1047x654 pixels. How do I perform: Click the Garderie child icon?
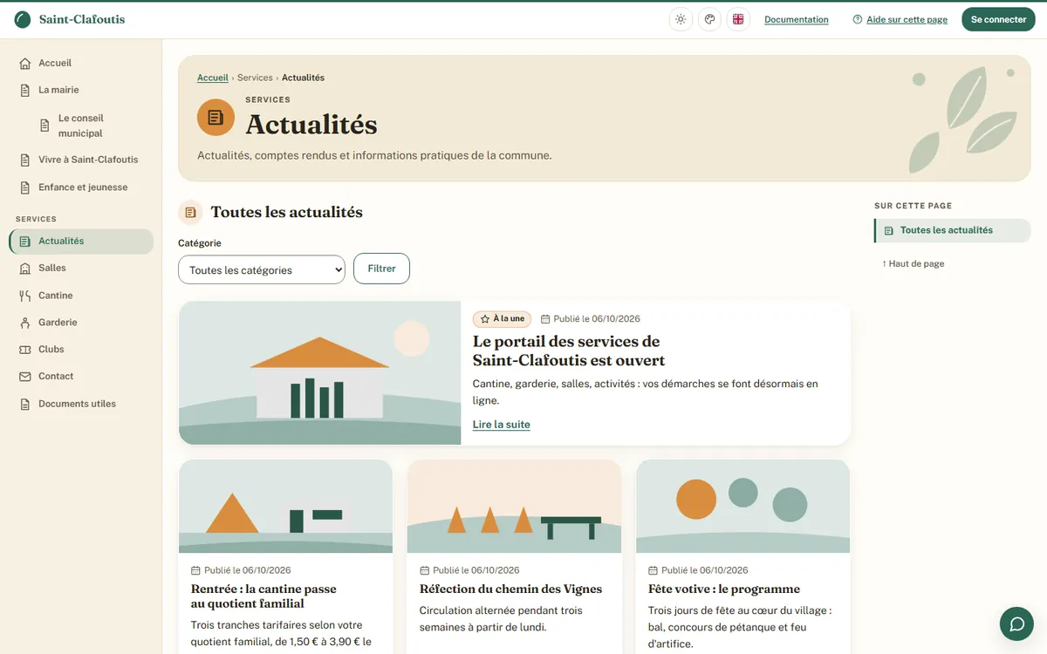point(24,323)
